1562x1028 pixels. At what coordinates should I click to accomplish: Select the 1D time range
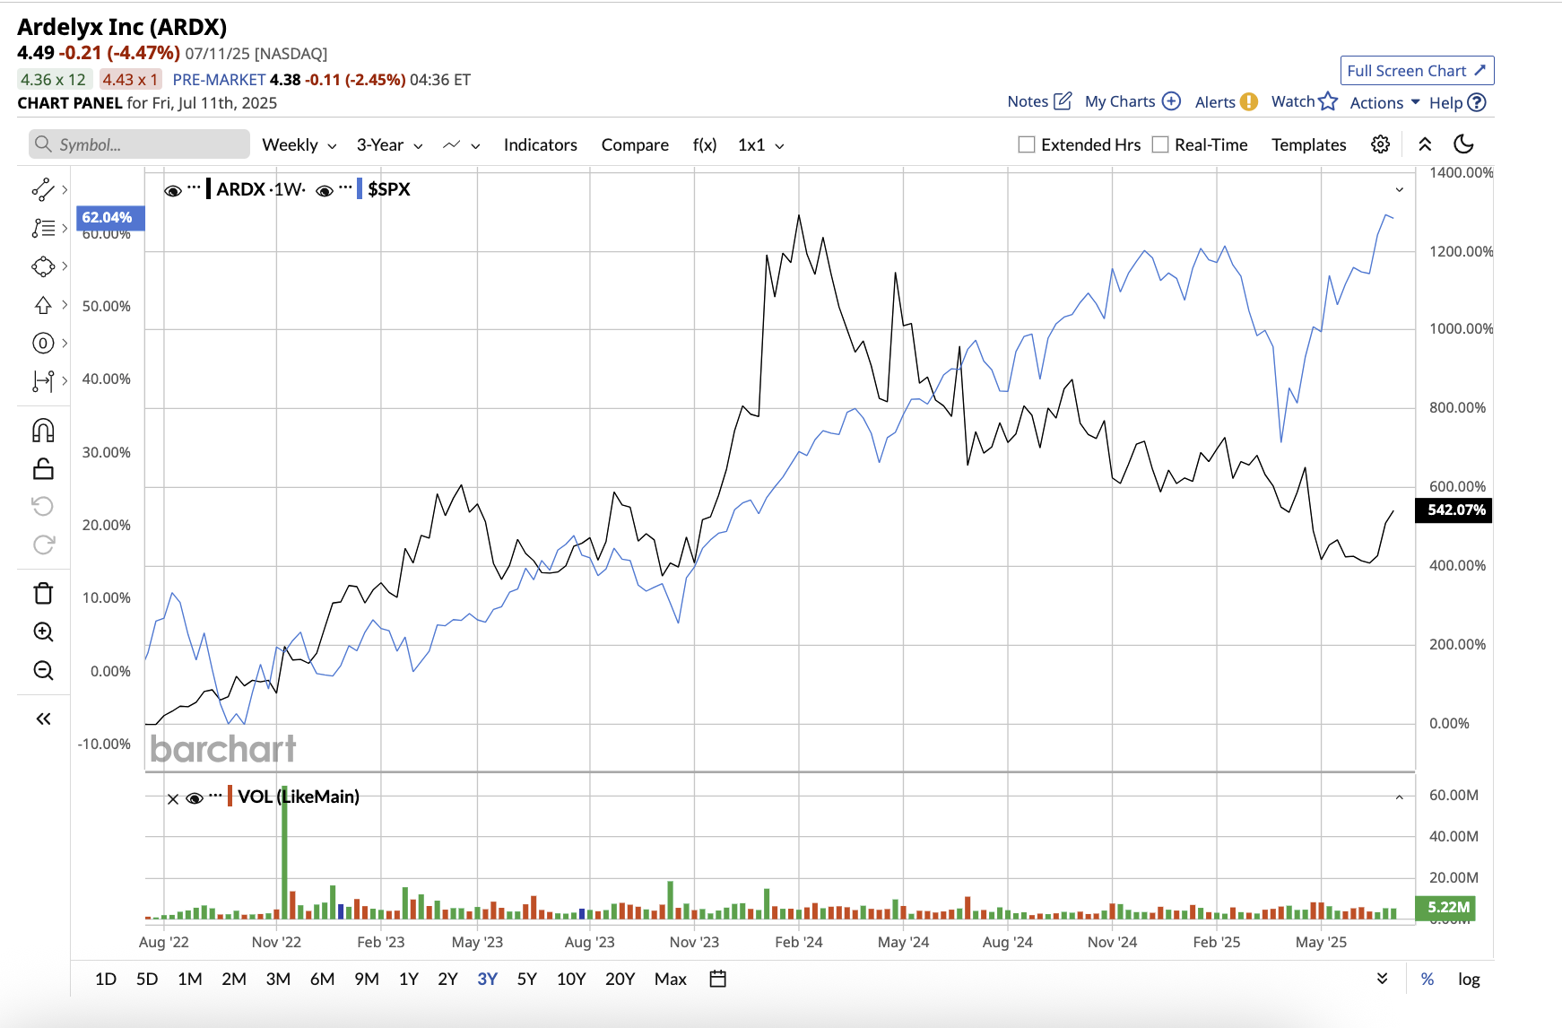pos(106,979)
